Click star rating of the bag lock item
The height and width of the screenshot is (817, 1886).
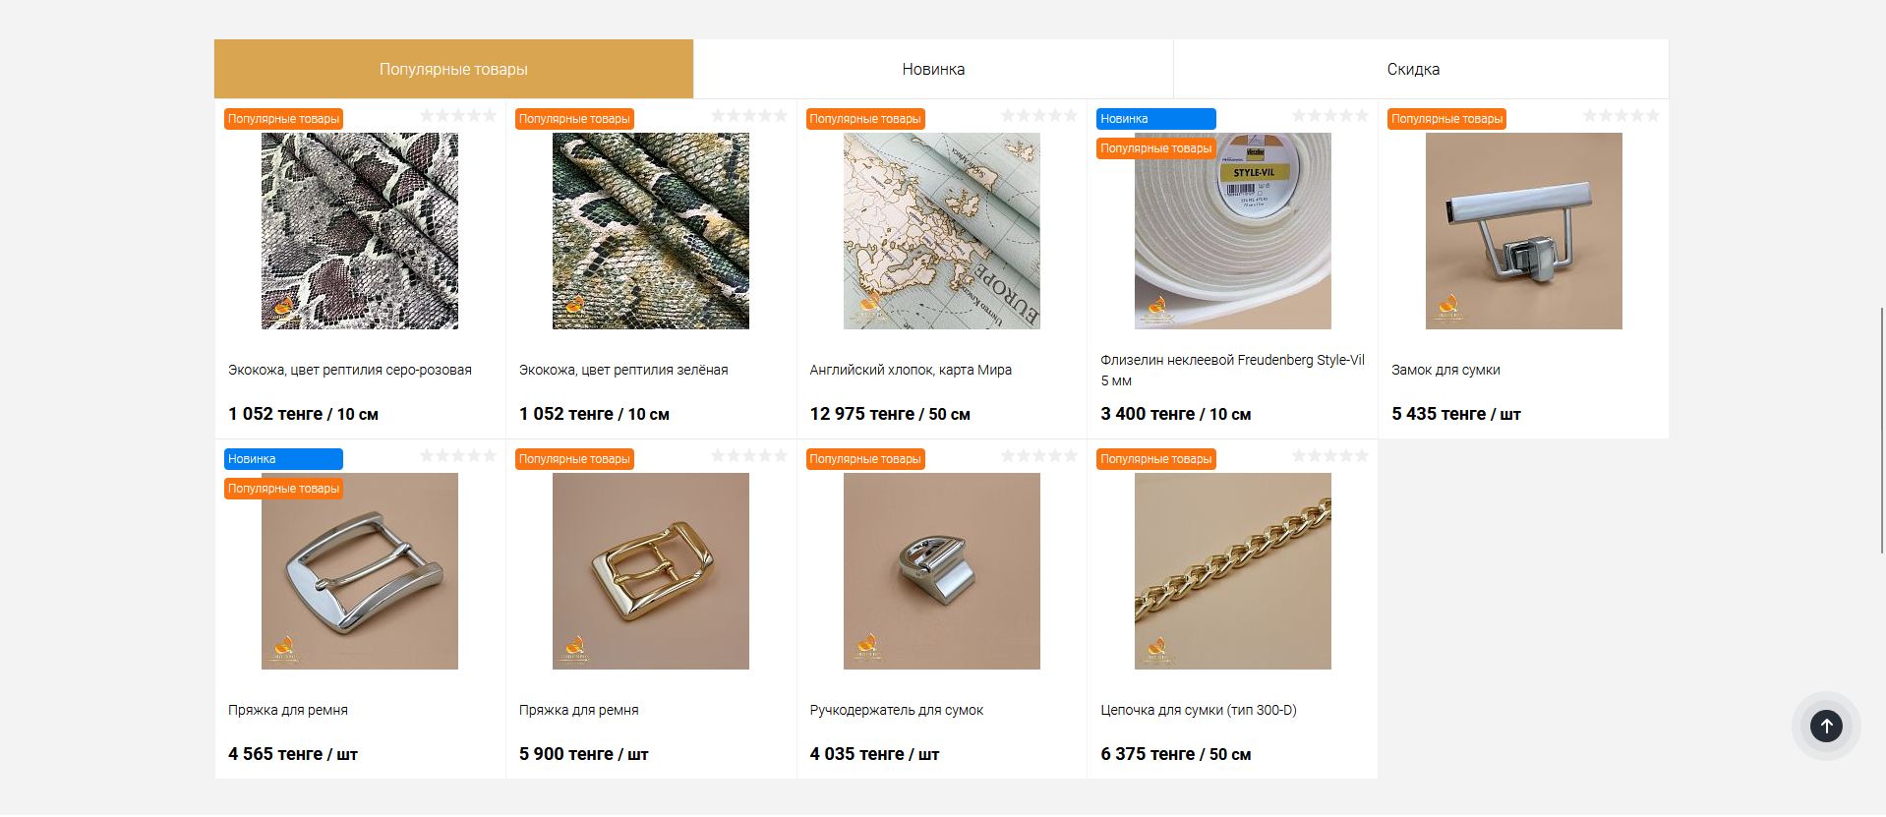click(x=1621, y=116)
